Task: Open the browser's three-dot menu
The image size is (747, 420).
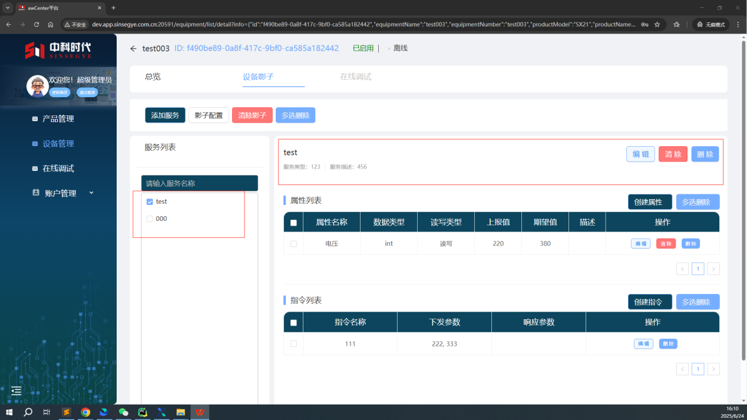Action: pos(738,24)
